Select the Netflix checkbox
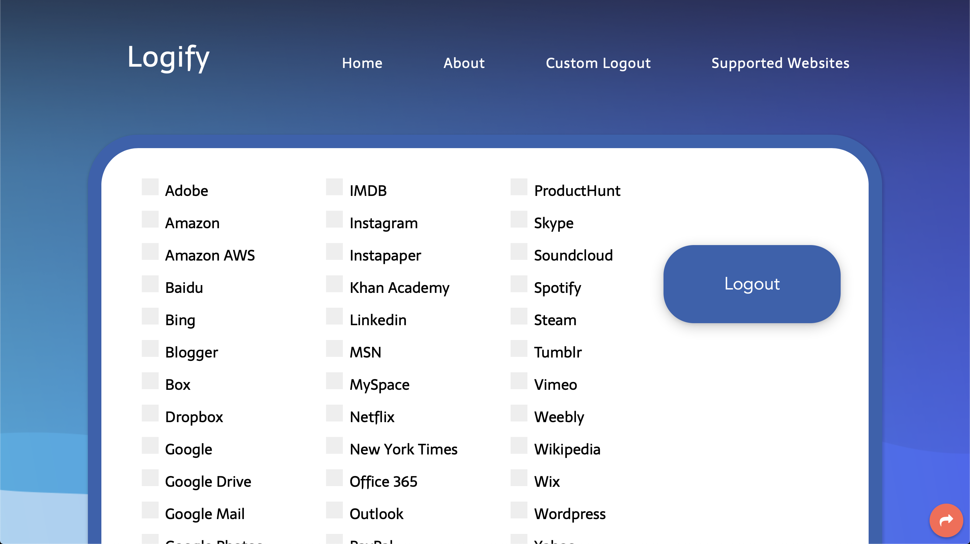Screen dimensions: 970x544 (x=334, y=413)
